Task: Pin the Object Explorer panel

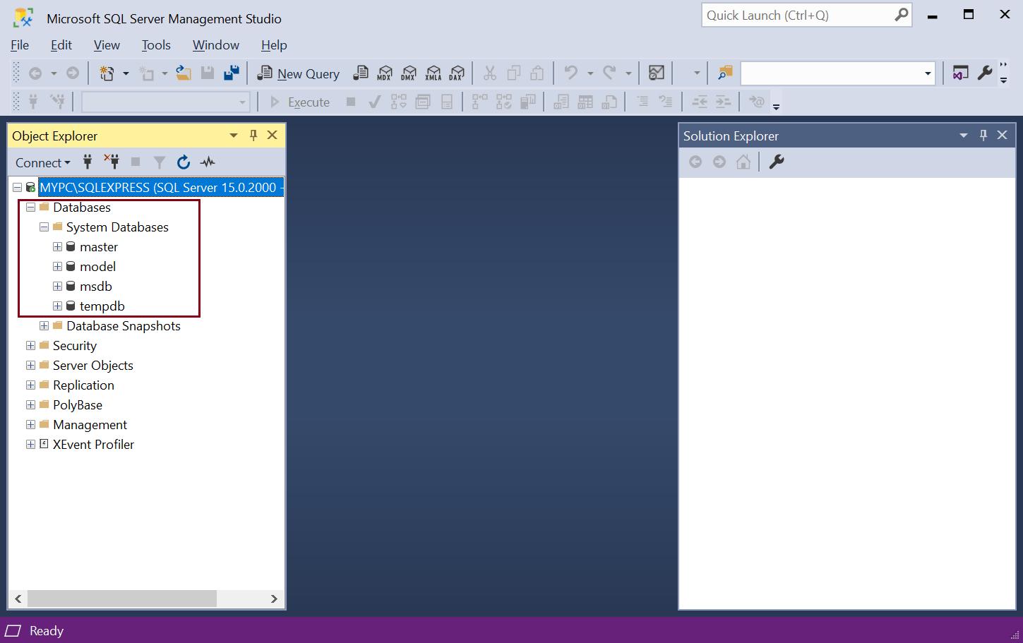Action: pos(253,135)
